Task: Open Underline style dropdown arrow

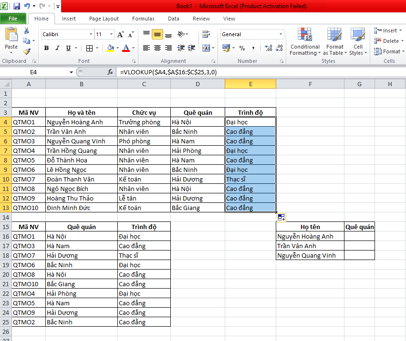Action: point(76,48)
